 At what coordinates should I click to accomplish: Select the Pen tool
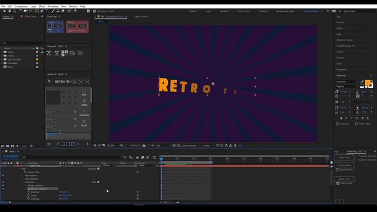(42, 11)
